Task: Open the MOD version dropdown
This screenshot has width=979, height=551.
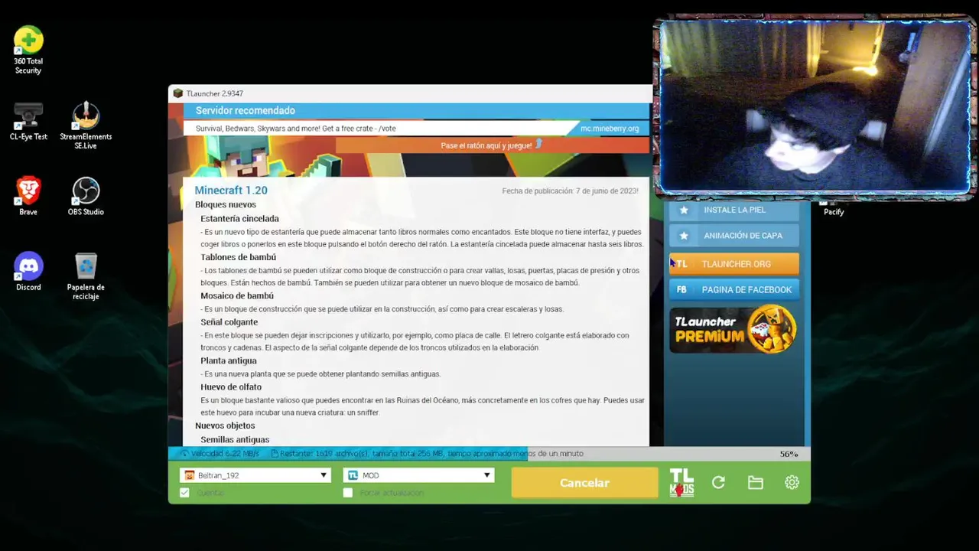Action: [x=419, y=475]
